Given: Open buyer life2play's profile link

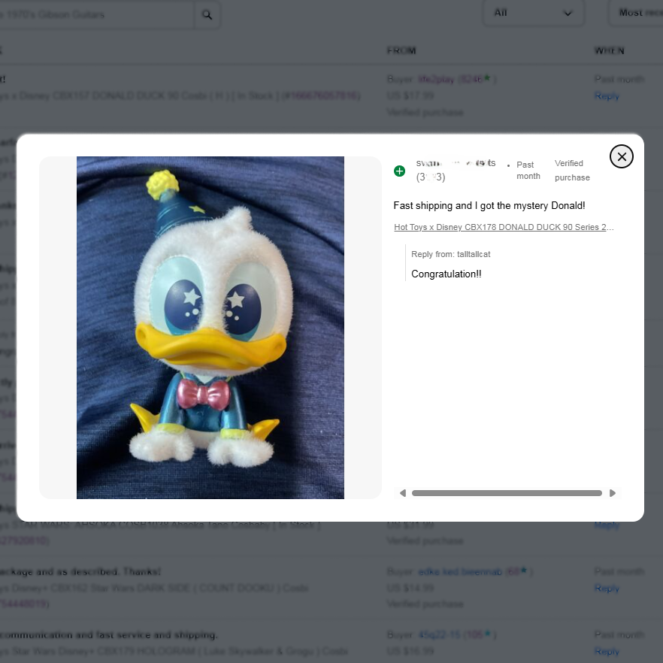Looking at the screenshot, I should (436, 79).
